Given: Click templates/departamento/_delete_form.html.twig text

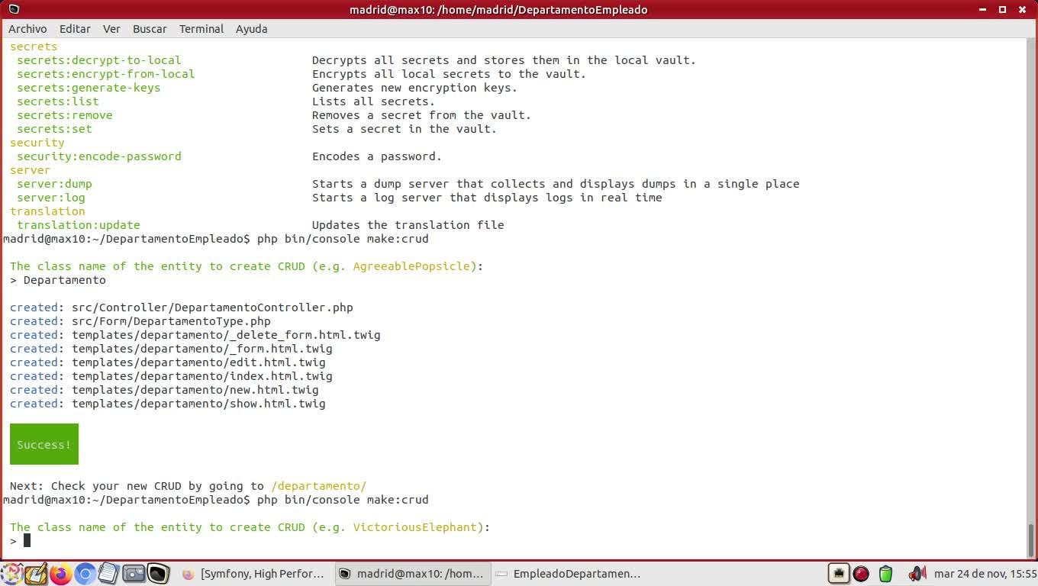Looking at the screenshot, I should click(226, 335).
